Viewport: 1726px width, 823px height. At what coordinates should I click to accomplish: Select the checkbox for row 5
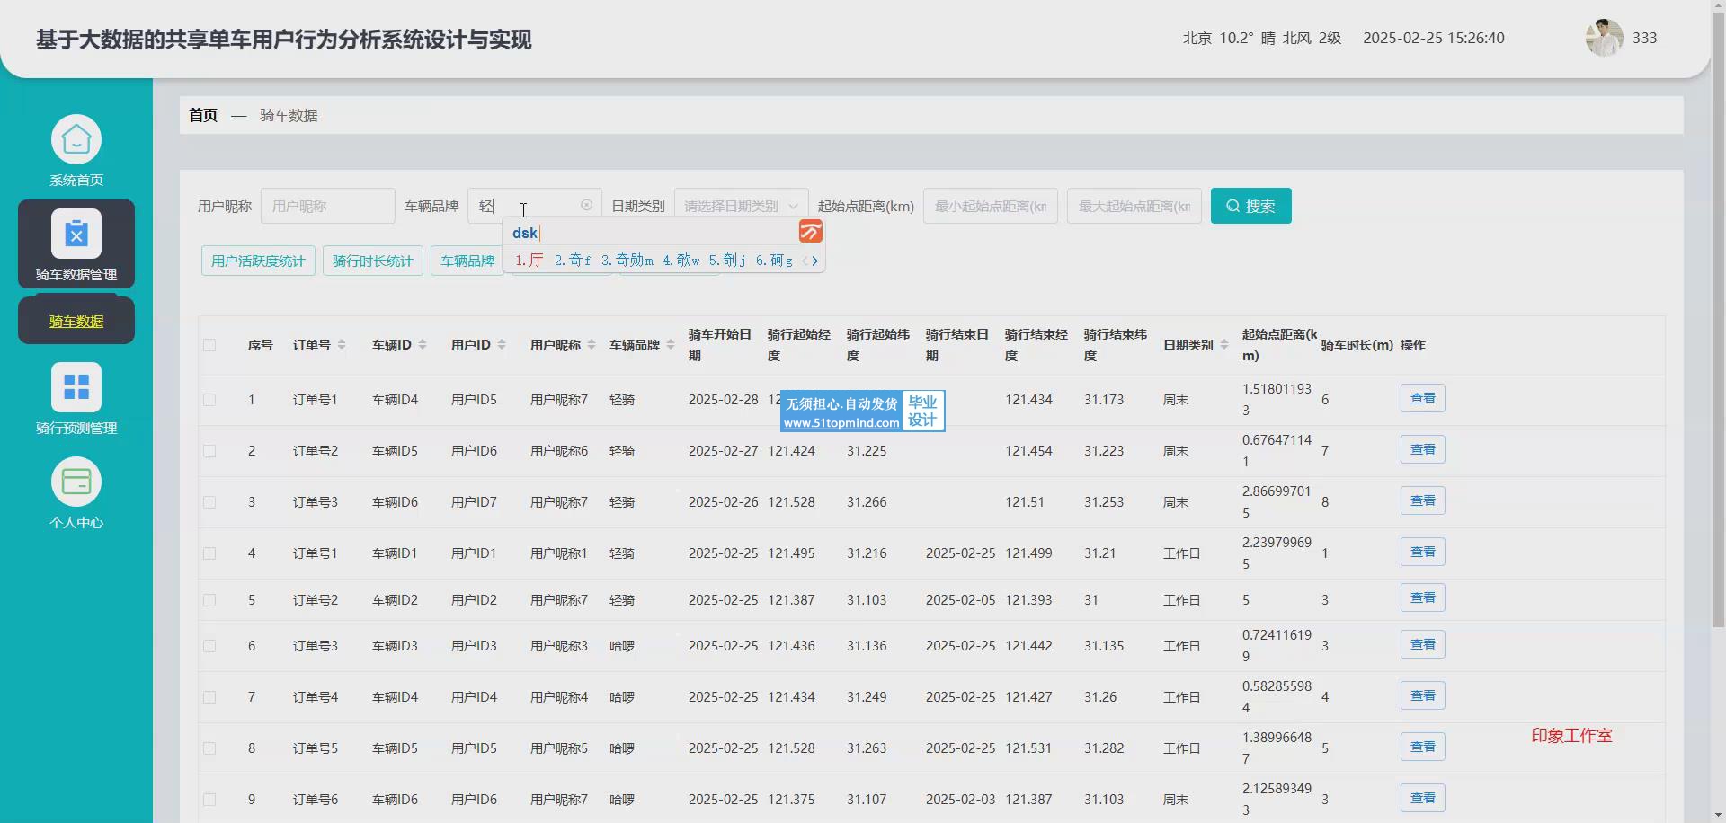tap(209, 600)
